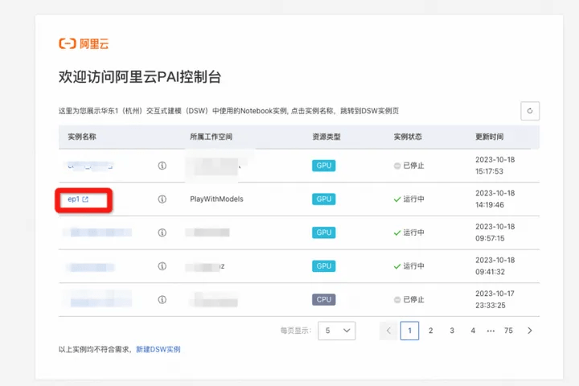Click the 实例状态 column header
579x386 pixels.
(408, 137)
